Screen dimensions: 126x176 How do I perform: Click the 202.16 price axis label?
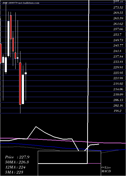click(118, 106)
